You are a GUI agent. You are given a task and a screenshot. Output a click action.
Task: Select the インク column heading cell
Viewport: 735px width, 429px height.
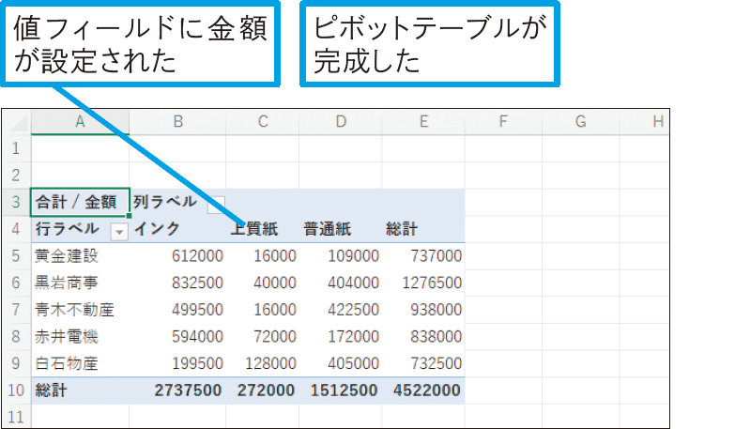[158, 228]
